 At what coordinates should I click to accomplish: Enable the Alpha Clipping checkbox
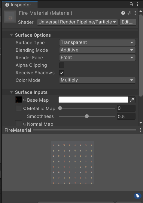(x=62, y=65)
